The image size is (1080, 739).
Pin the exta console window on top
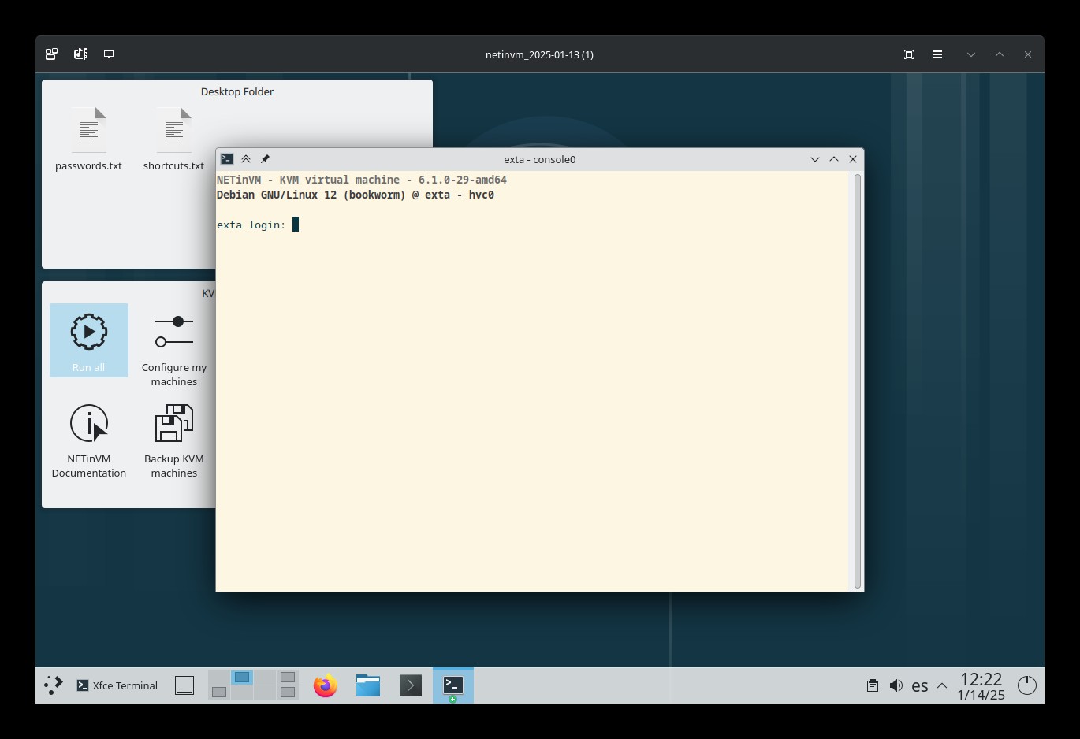[265, 159]
